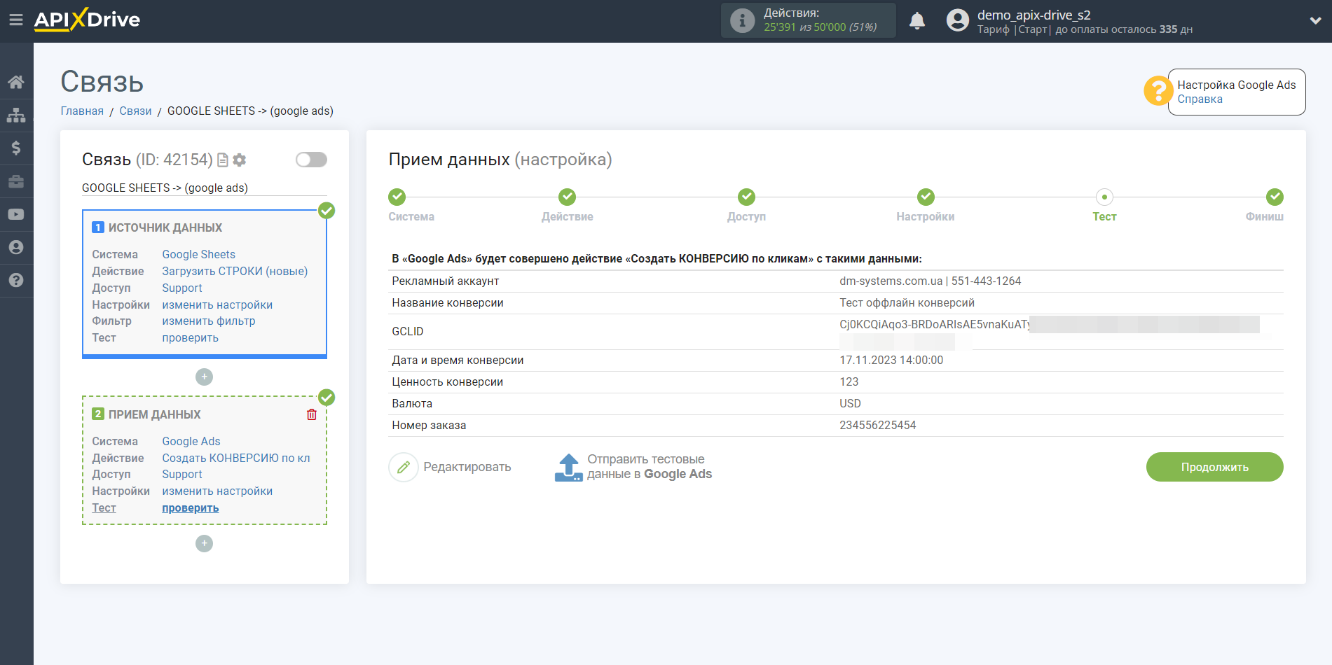
Task: Click the upload test data icon
Action: (568, 467)
